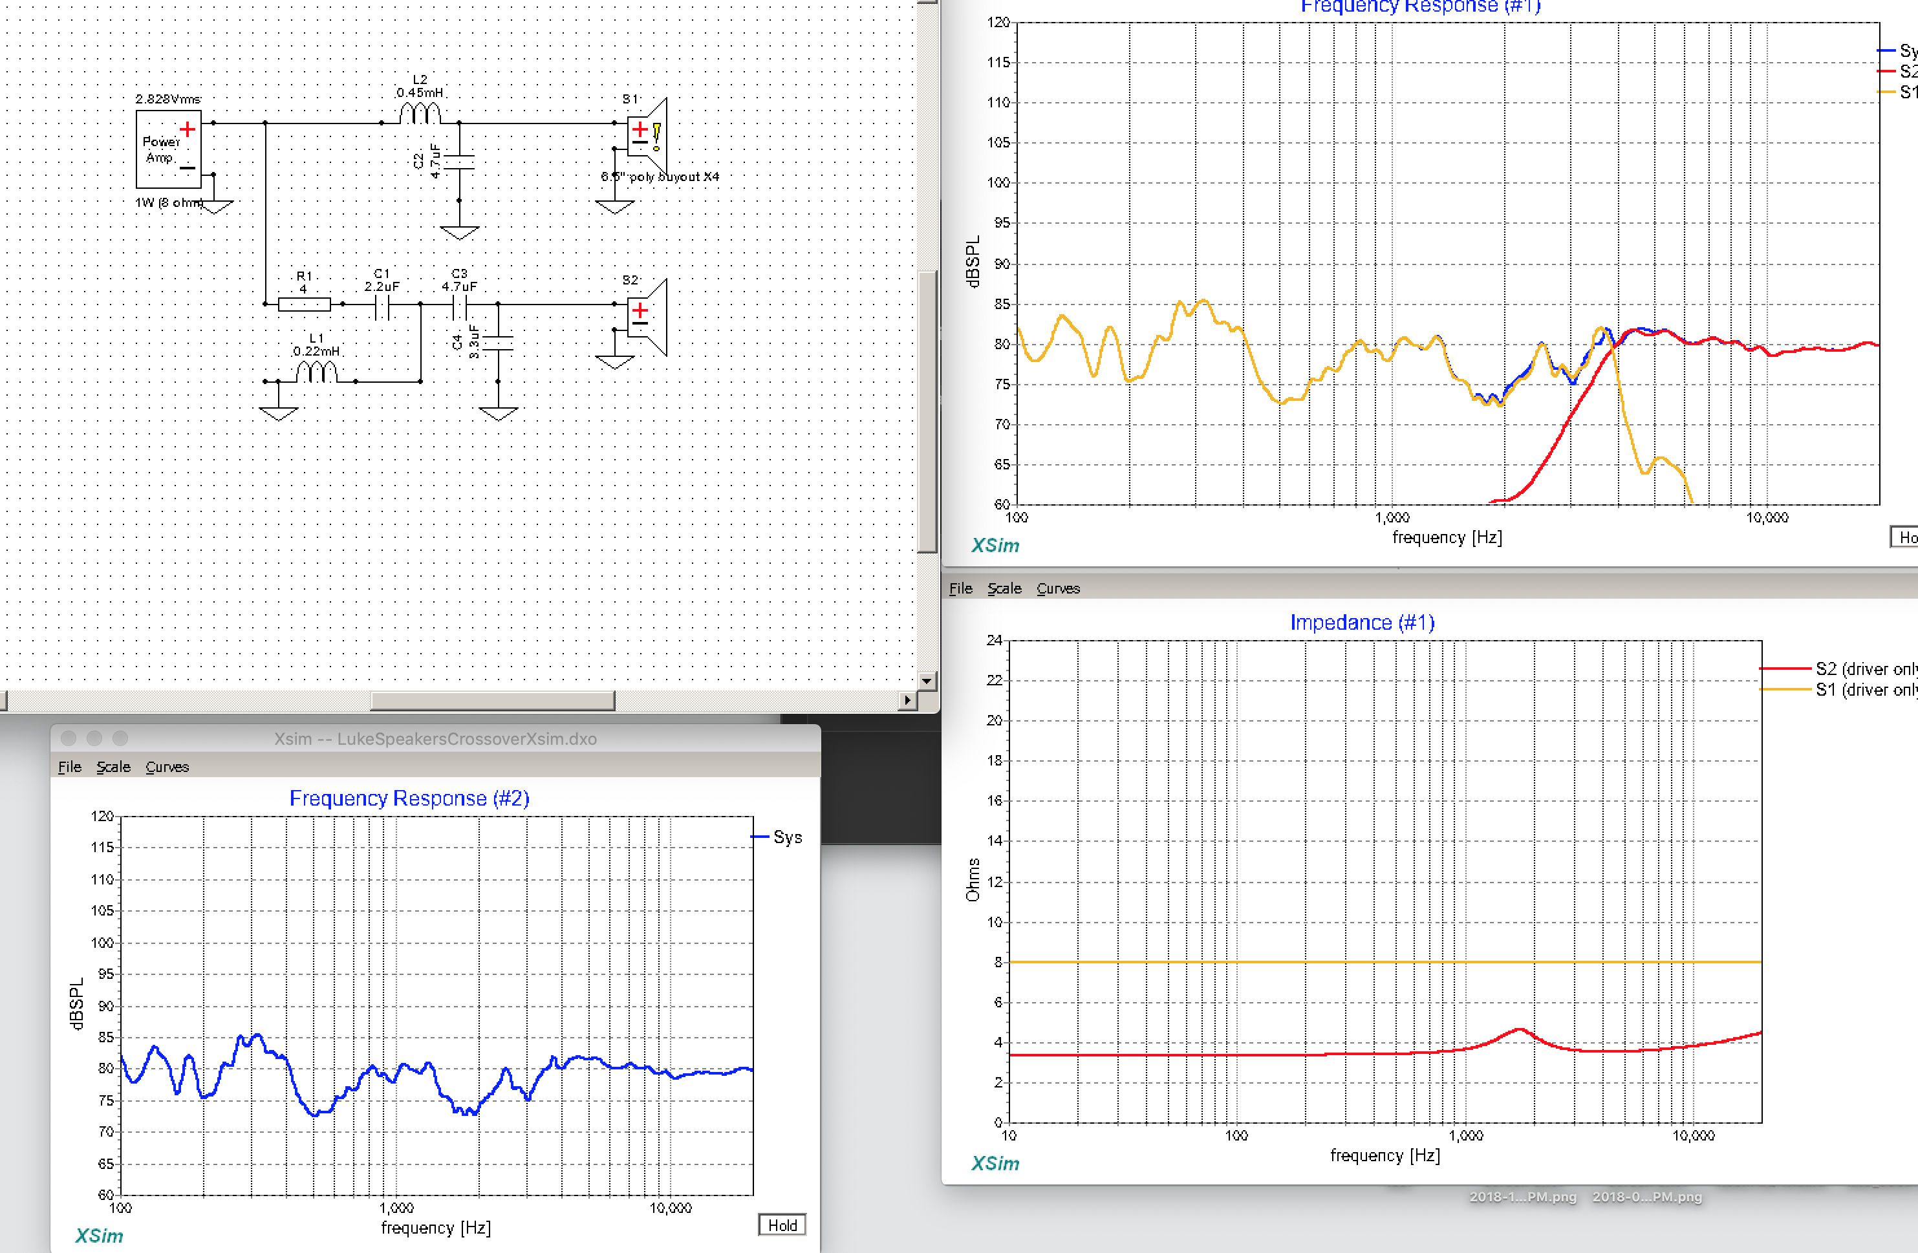This screenshot has height=1253, width=1918.
Task: Click the XSim logo in Impedance window
Action: click(995, 1162)
